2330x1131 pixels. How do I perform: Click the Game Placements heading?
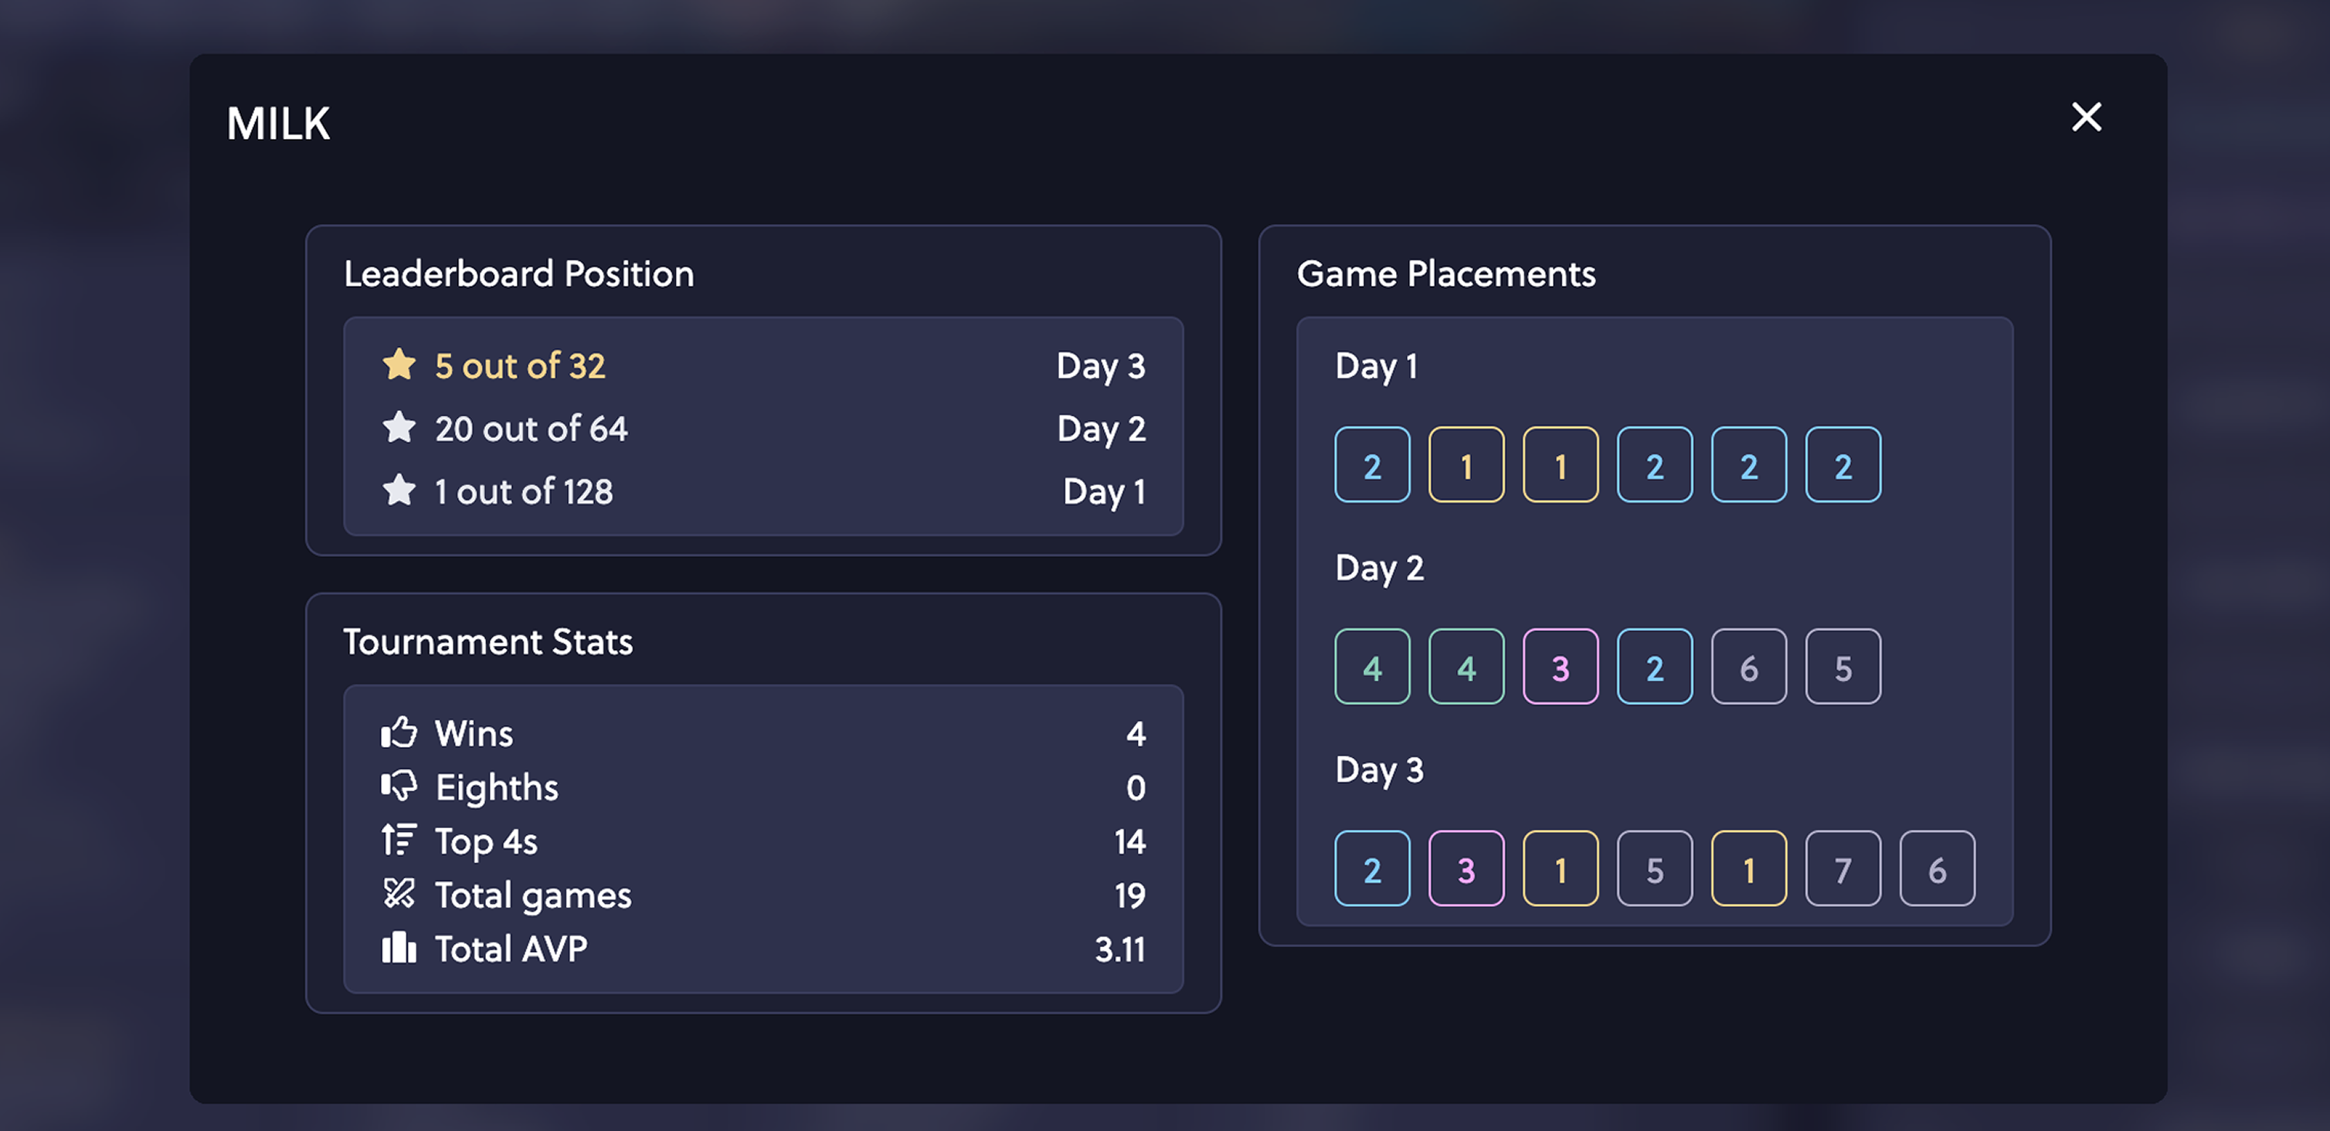(x=1445, y=274)
